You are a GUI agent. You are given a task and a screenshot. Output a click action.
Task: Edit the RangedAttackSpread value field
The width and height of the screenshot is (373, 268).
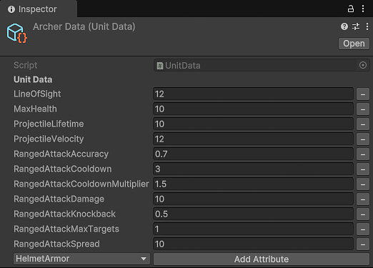pyautogui.click(x=253, y=244)
